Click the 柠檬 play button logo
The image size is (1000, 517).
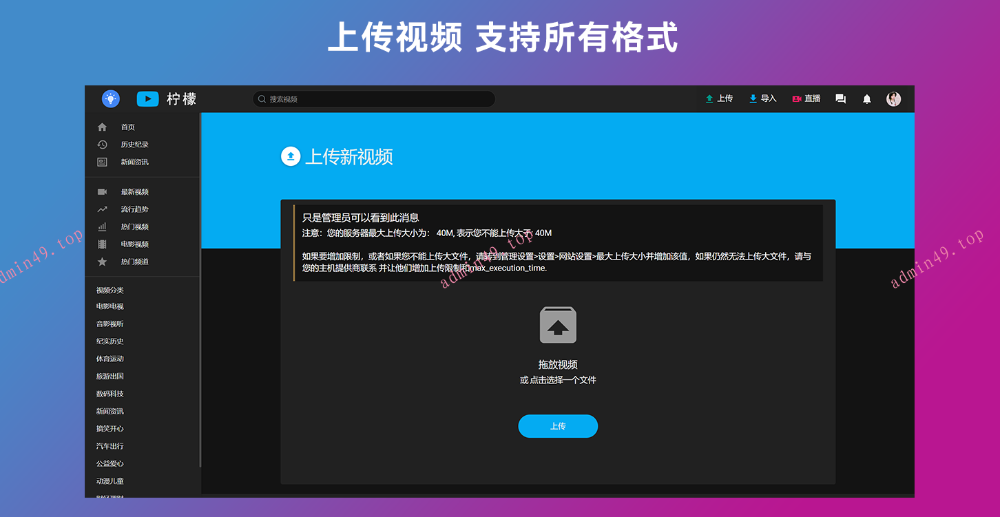click(x=147, y=98)
